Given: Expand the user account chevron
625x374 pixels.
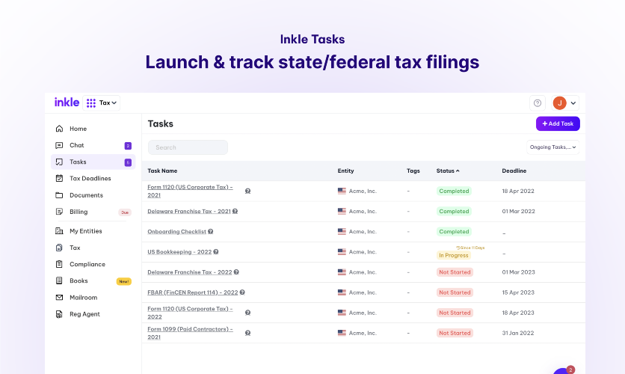Looking at the screenshot, I should [x=573, y=103].
